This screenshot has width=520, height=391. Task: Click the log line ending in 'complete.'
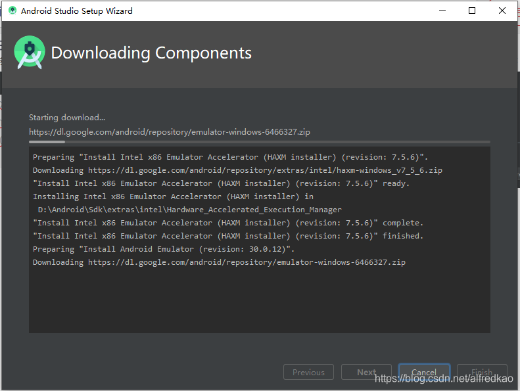228,223
